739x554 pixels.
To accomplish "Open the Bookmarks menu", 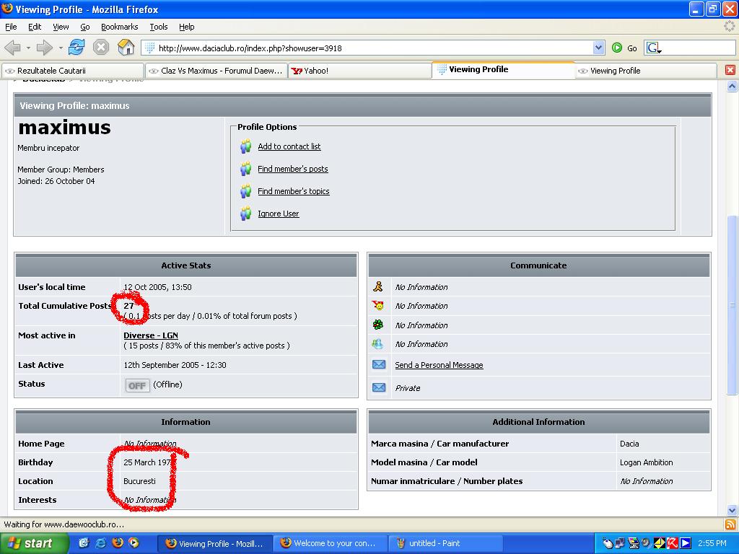I will 119,27.
